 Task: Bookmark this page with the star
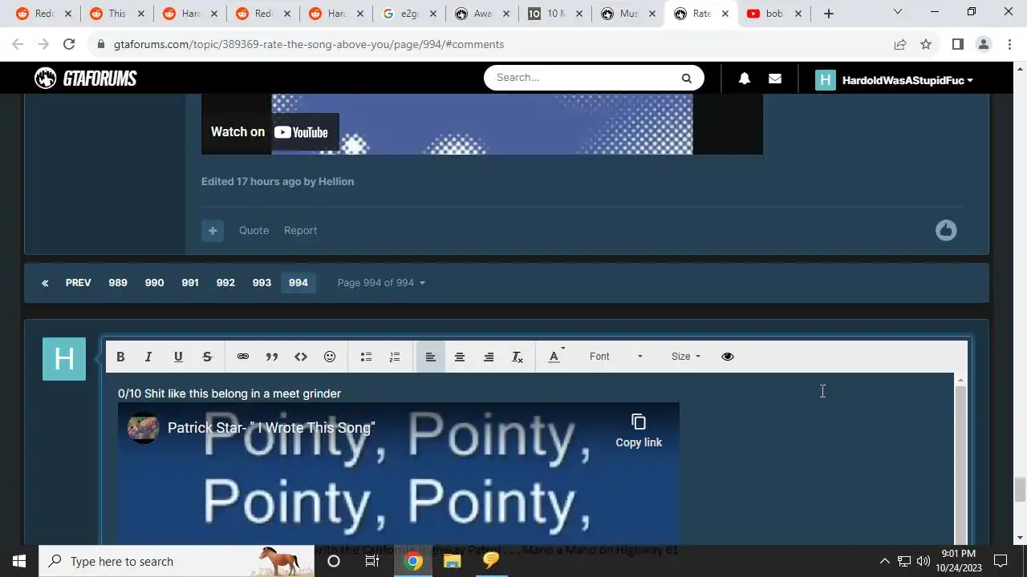tap(926, 44)
